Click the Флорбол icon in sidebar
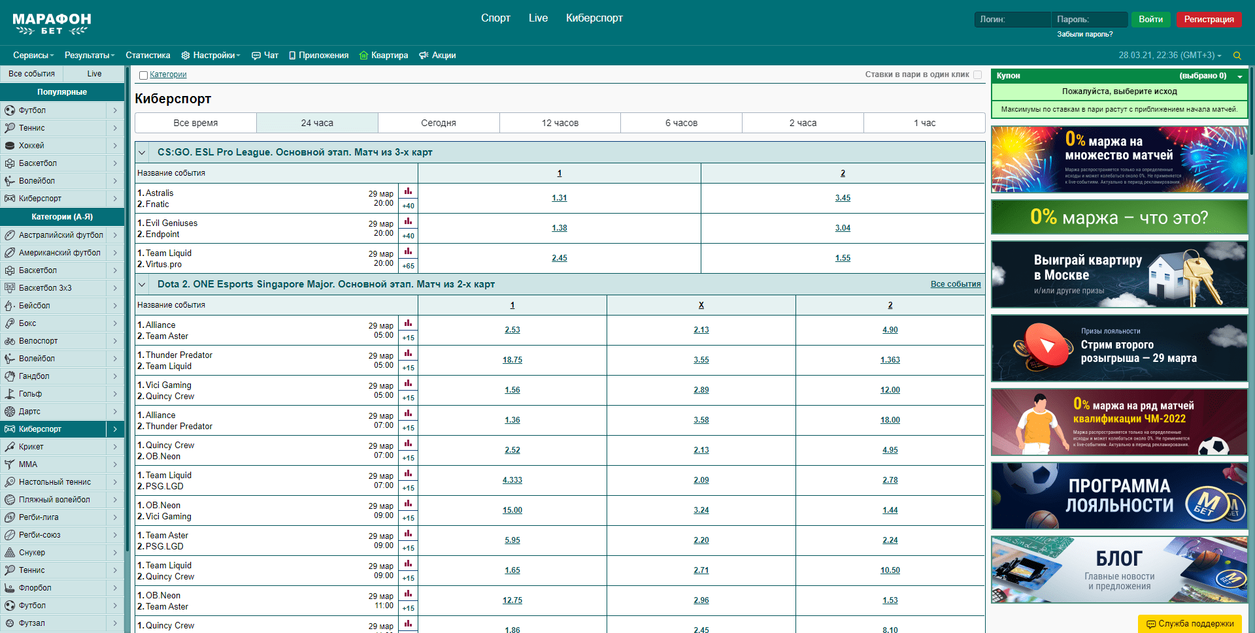Screen dimensions: 1255x633 [10, 588]
